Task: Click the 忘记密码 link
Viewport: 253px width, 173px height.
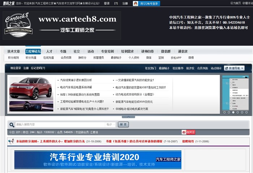Action: (x=38, y=68)
